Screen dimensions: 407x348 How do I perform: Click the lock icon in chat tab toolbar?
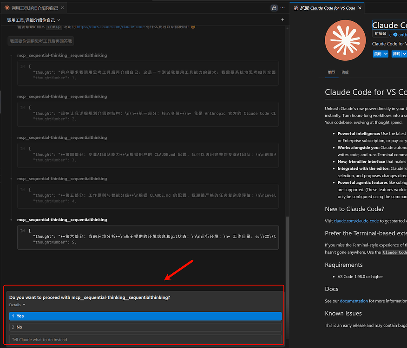click(274, 8)
